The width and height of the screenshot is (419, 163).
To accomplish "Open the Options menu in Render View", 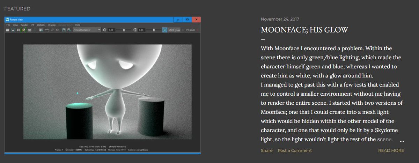I will [41, 25].
